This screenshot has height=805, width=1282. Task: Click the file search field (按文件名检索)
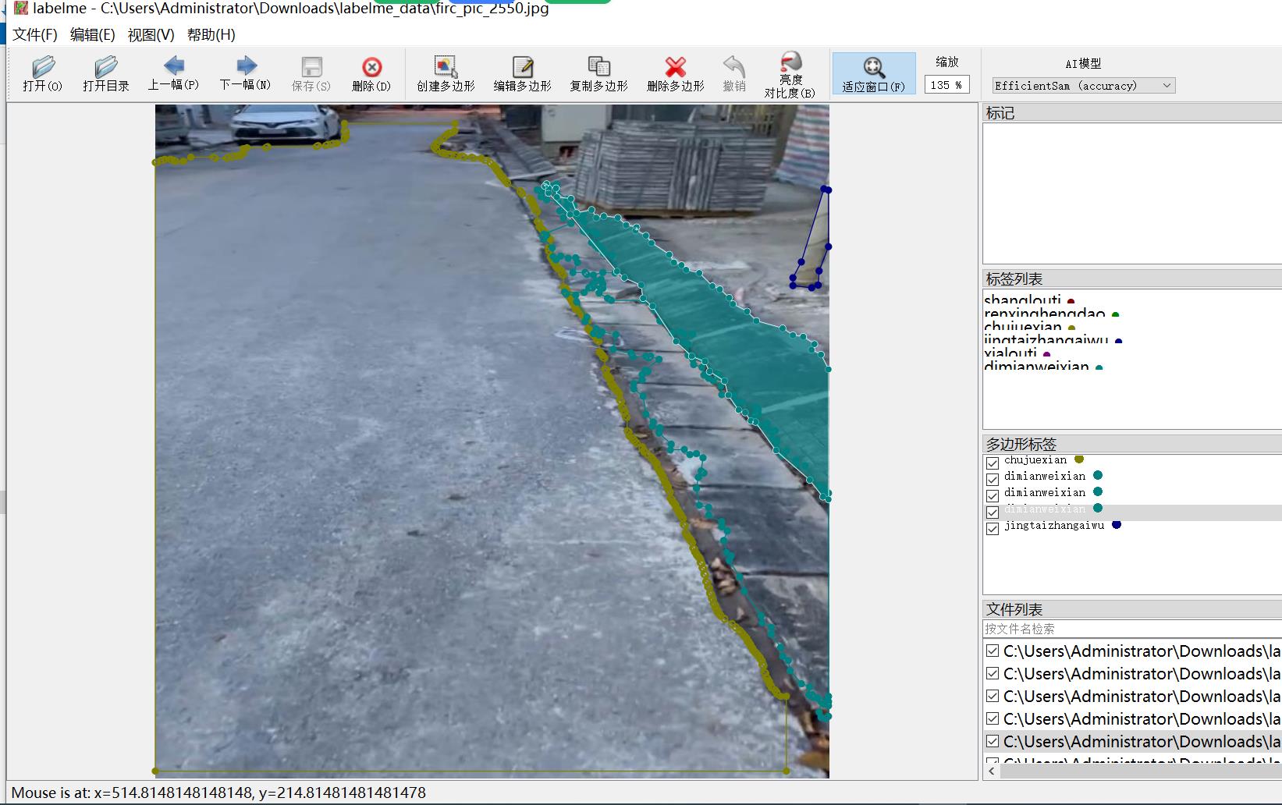[1131, 629]
